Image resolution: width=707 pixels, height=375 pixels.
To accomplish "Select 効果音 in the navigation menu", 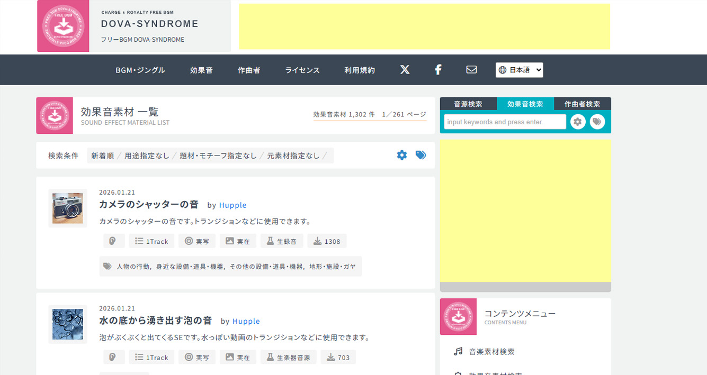I will click(x=201, y=69).
